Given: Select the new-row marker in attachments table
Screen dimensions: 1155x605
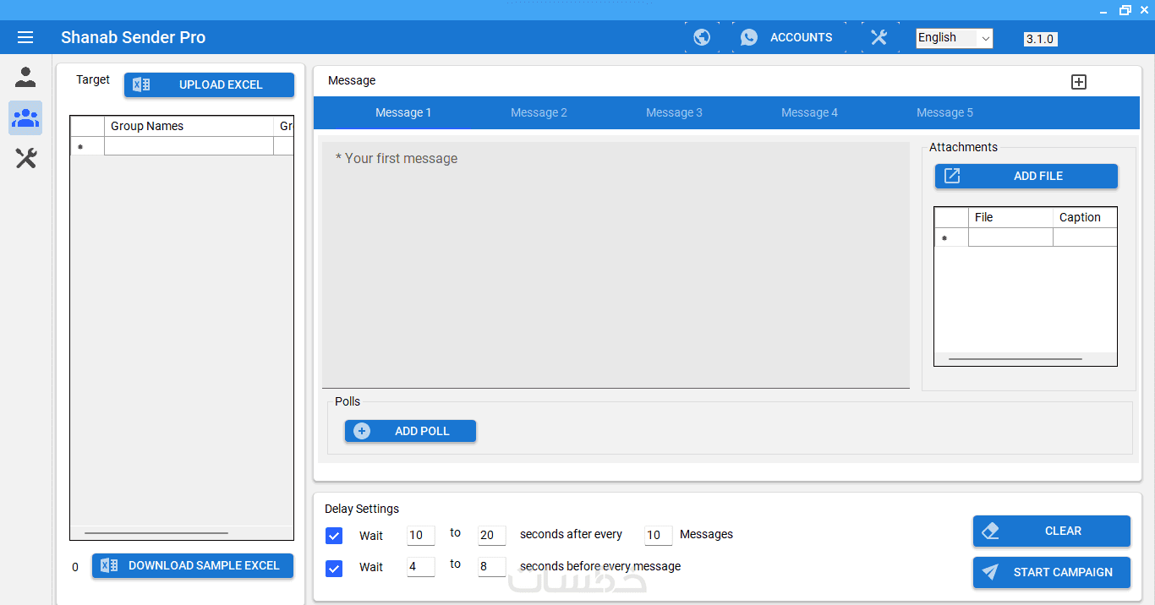Looking at the screenshot, I should (x=951, y=237).
